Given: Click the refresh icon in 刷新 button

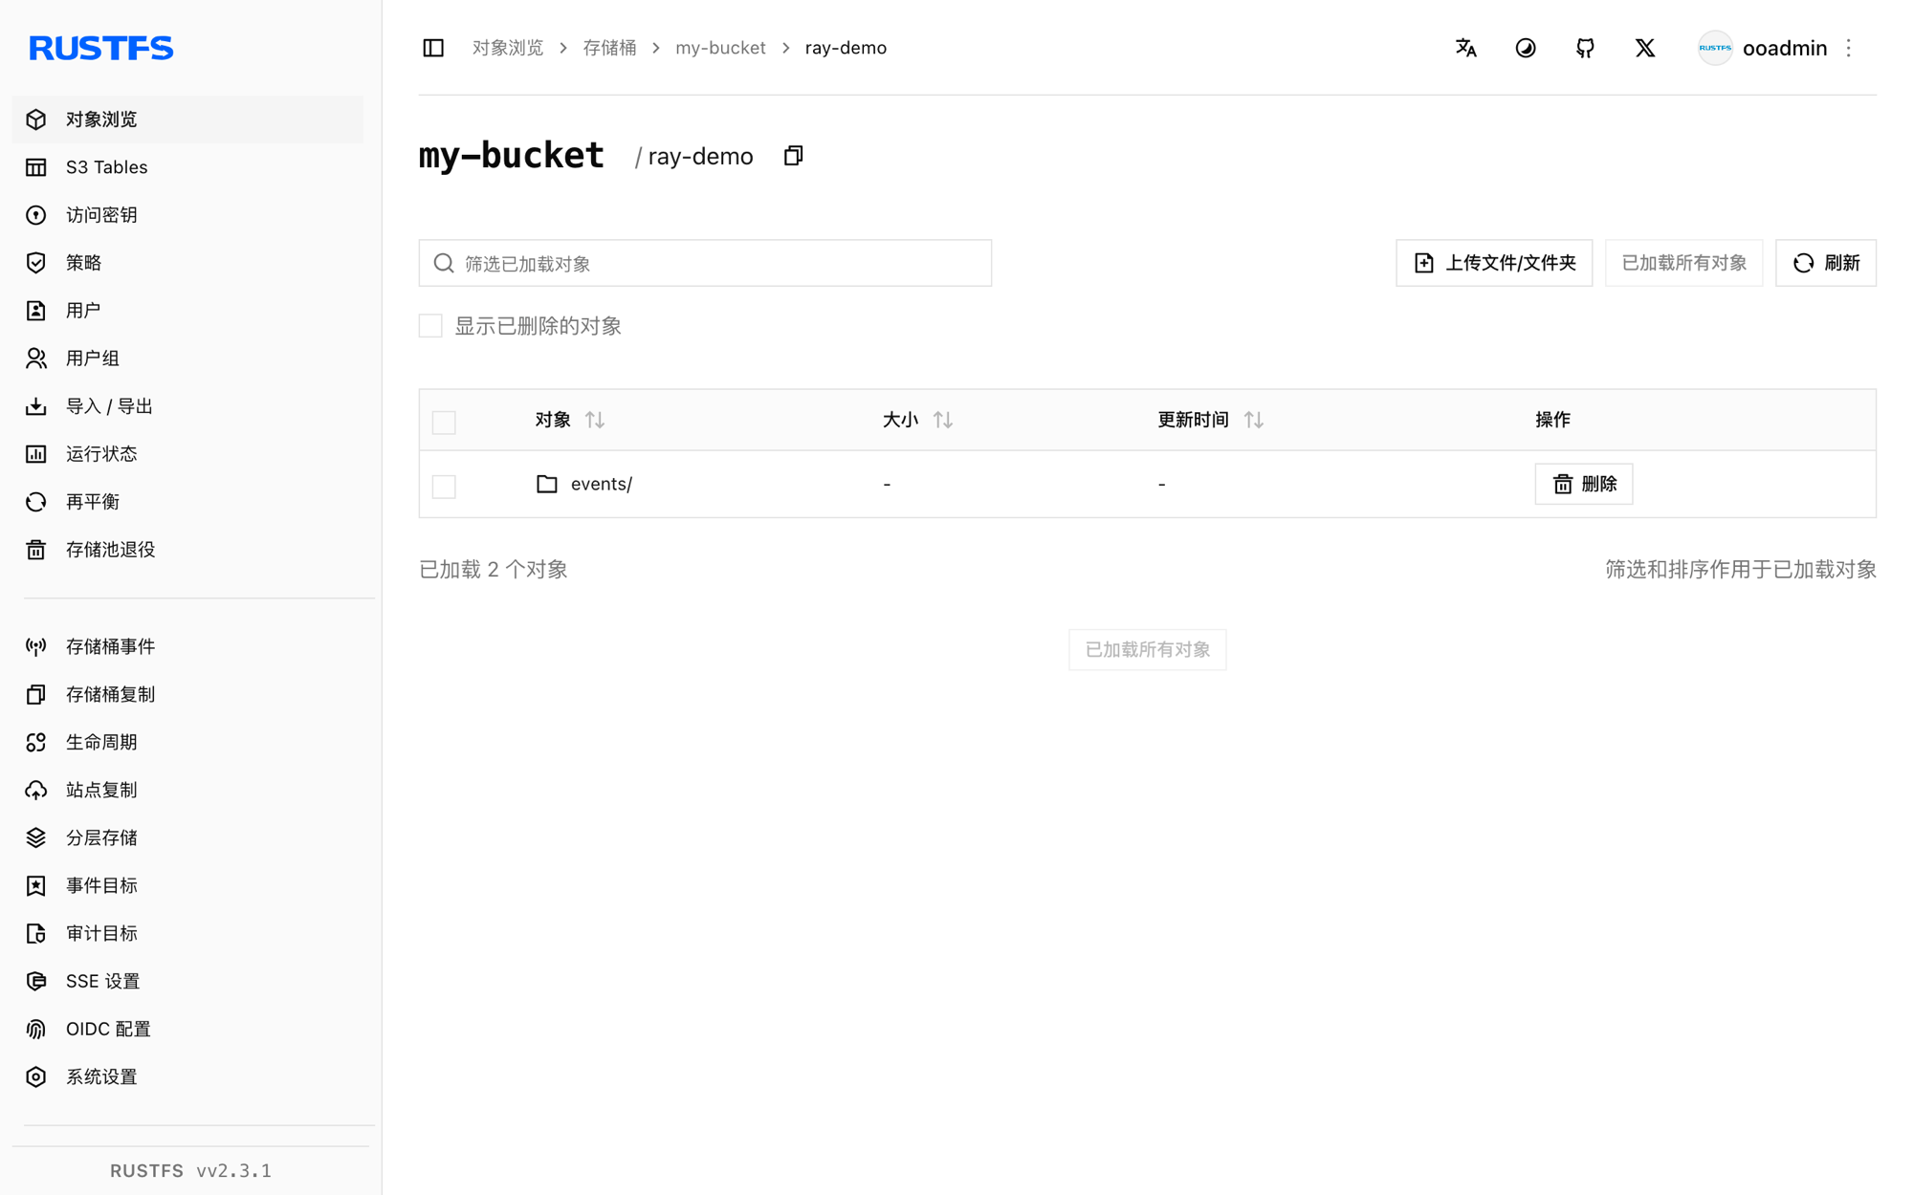Looking at the screenshot, I should click(x=1803, y=263).
